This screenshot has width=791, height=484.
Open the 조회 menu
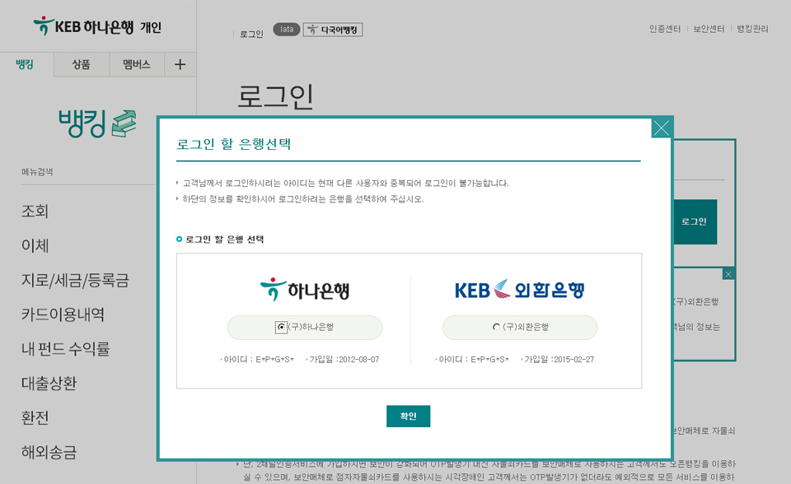click(35, 212)
